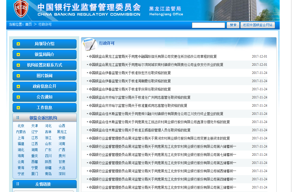Open 桦川融兴村镇银行江川支行 notice

tap(156, 114)
